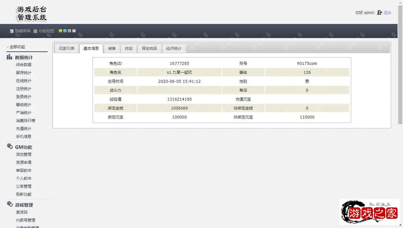Switch to the 玩家列表 tab

[67, 49]
